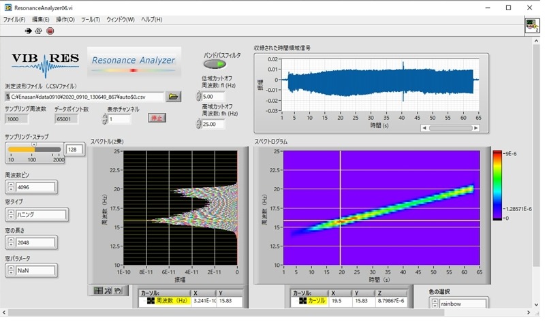Click the frequency bin 4096 stepper
Screen dimensions: 545x322
[11, 187]
